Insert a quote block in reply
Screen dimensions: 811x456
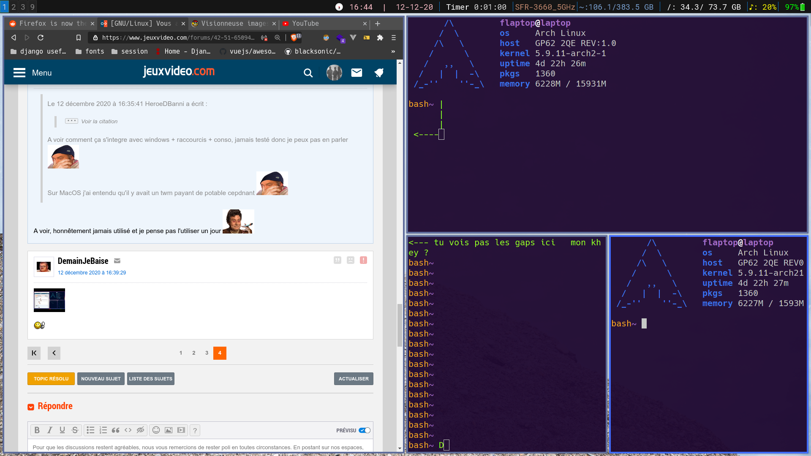coord(115,430)
